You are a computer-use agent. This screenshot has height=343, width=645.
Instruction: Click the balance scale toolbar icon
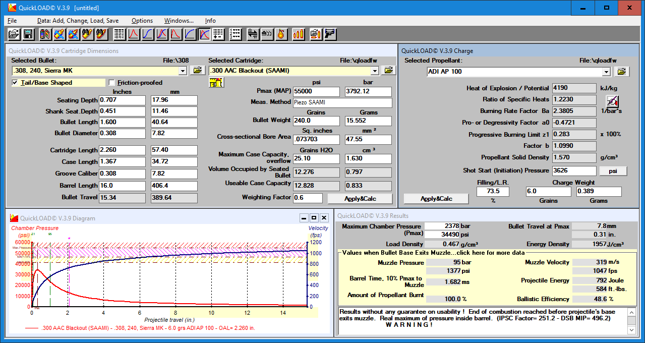pyautogui.click(x=253, y=34)
